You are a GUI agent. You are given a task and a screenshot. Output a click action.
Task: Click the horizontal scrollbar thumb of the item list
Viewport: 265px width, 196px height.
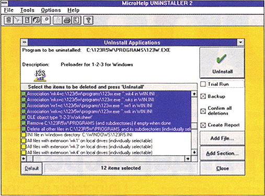[x=30, y=158]
